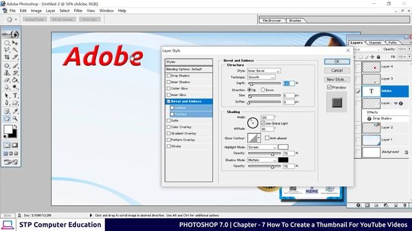Click Add layer style icon in Layers panel
The height and width of the screenshot is (231, 412).
(x=359, y=205)
